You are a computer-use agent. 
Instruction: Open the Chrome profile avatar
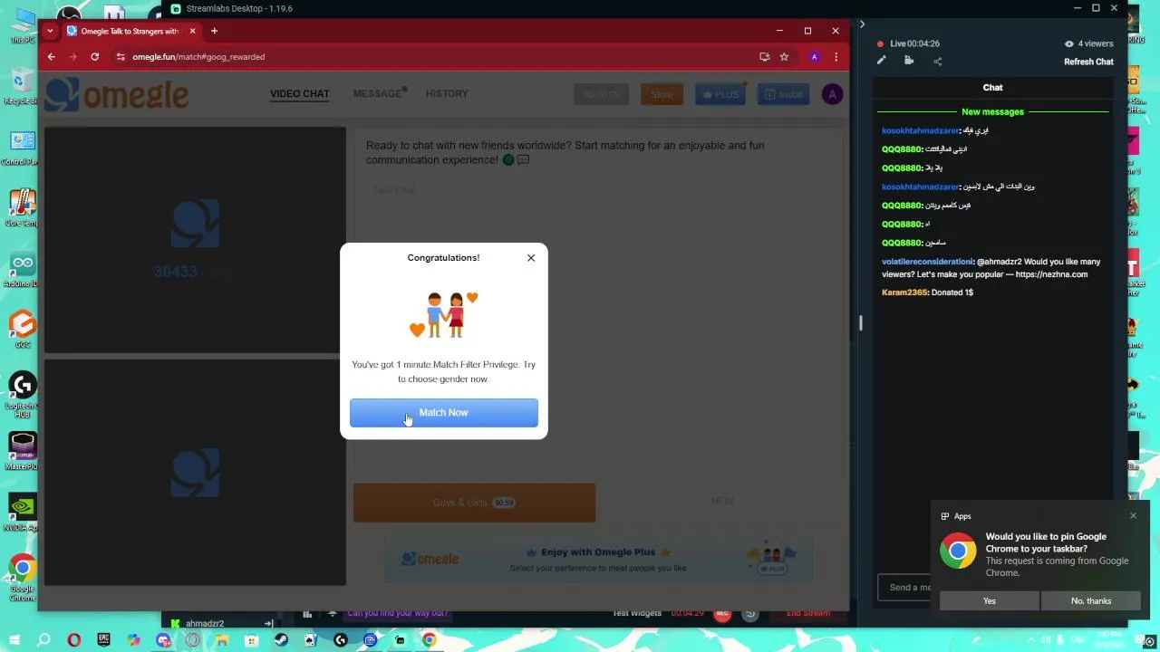tap(814, 56)
